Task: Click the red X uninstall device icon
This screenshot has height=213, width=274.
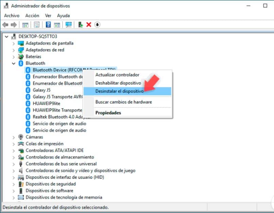Action: pos(89,24)
